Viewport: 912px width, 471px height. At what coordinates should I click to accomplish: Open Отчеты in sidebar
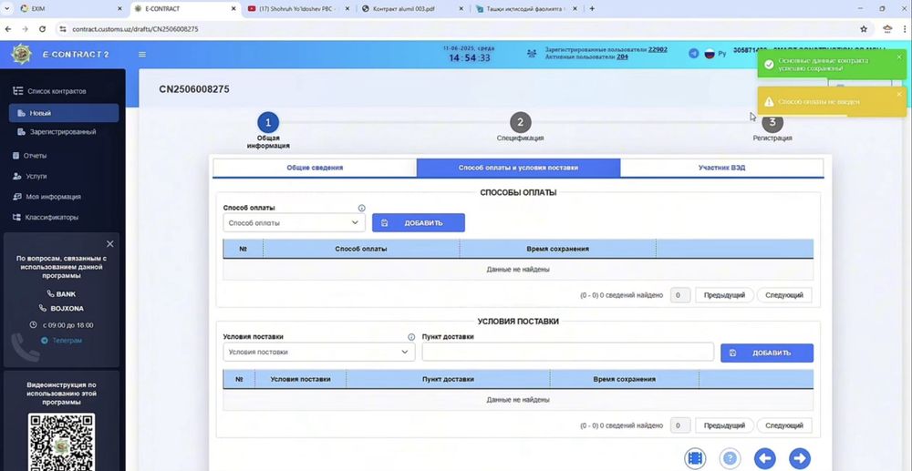click(35, 156)
